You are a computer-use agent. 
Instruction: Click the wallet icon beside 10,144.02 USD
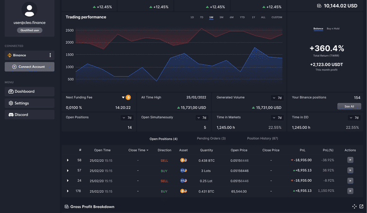pos(319,6)
